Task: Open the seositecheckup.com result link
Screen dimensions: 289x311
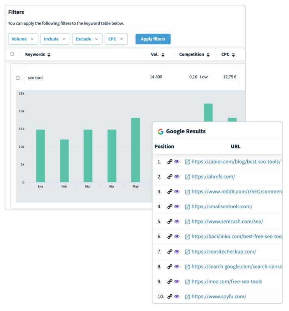Action: coord(224,252)
